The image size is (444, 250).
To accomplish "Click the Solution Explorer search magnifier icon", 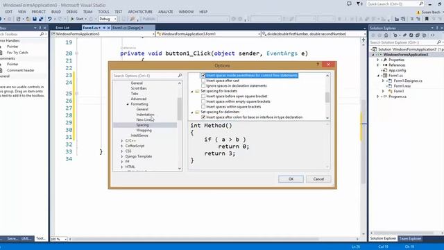I will coord(439,42).
